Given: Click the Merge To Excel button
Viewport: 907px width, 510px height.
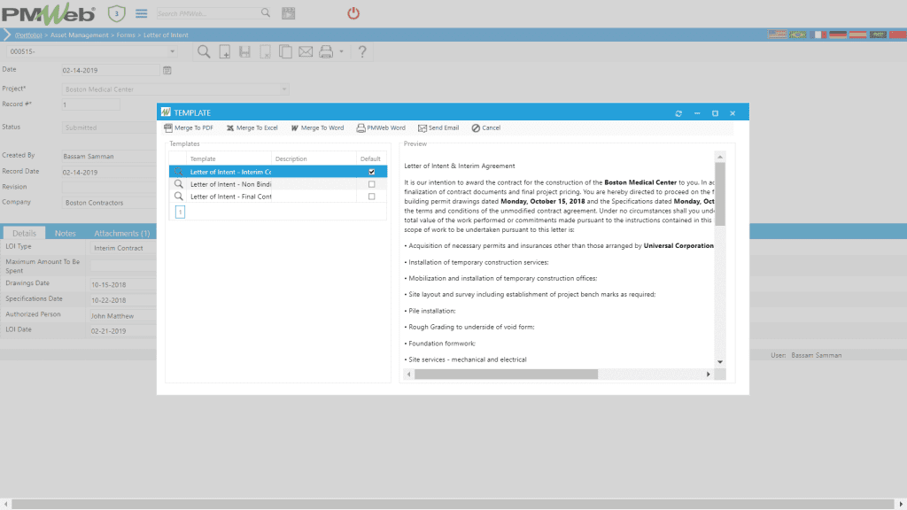Looking at the screenshot, I should 252,127.
